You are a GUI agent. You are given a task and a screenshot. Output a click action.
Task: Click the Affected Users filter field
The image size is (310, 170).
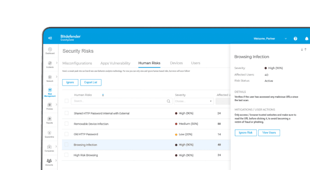pyautogui.click(x=223, y=101)
